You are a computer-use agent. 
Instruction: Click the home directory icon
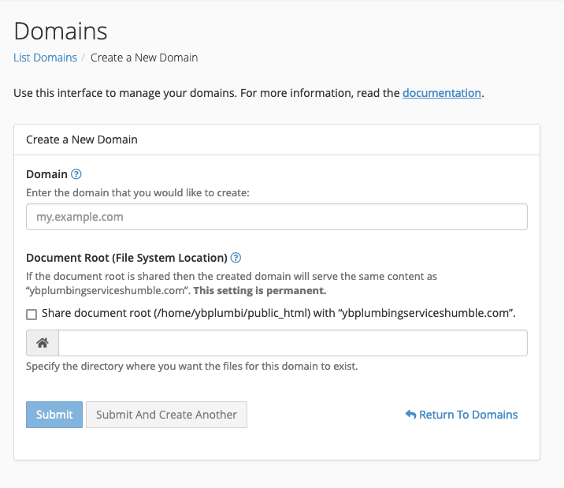pyautogui.click(x=43, y=343)
